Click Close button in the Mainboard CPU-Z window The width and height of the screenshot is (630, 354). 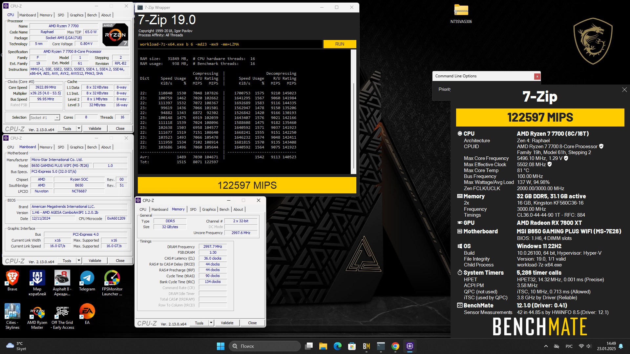120,261
